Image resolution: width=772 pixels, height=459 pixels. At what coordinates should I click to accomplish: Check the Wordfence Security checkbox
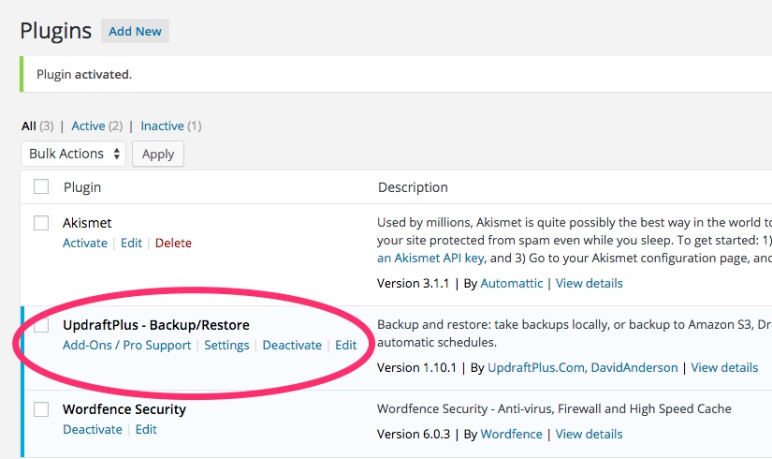(x=41, y=409)
